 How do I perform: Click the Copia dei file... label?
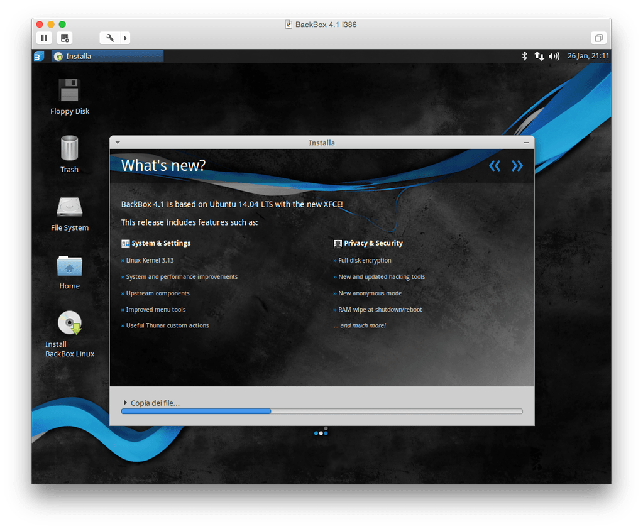pos(155,403)
